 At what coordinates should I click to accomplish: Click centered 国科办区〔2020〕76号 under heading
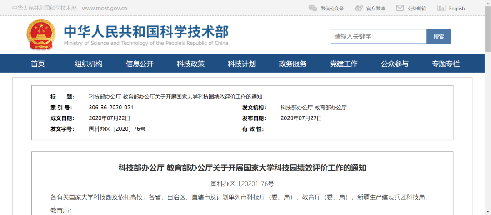pyautogui.click(x=242, y=184)
